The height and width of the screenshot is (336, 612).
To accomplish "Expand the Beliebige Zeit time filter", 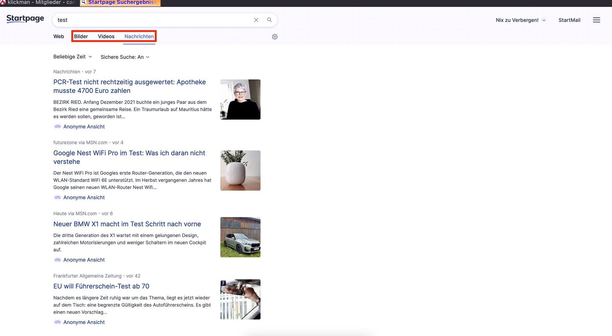I will click(x=72, y=57).
